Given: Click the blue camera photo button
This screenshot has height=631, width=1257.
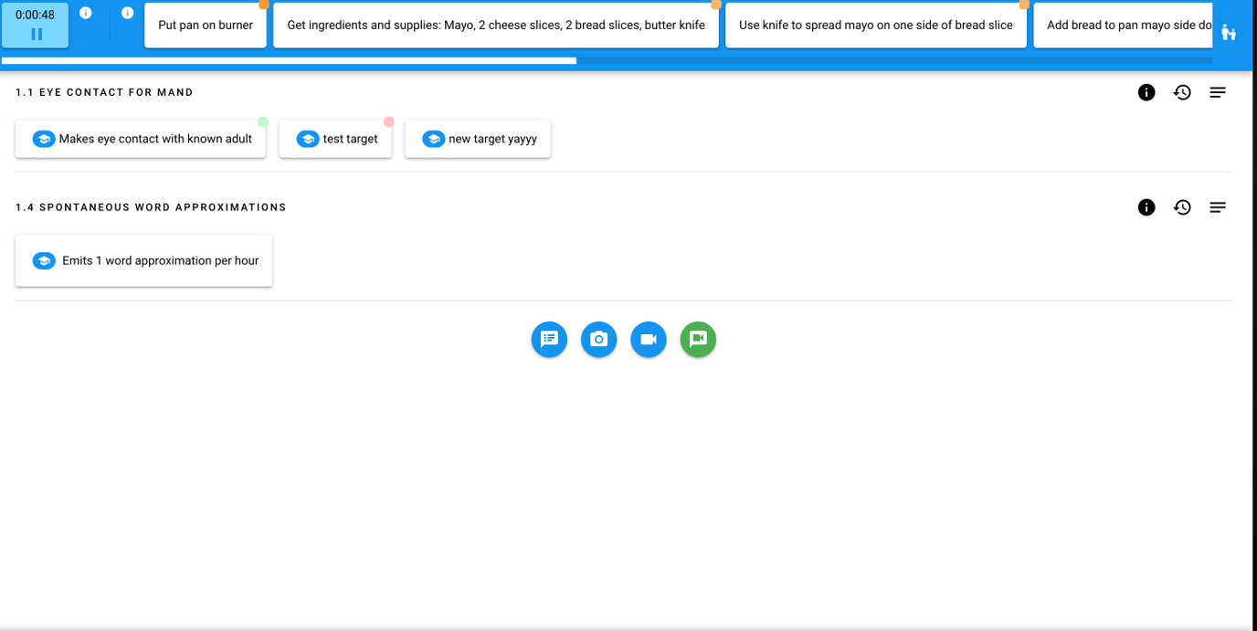Looking at the screenshot, I should 598,340.
